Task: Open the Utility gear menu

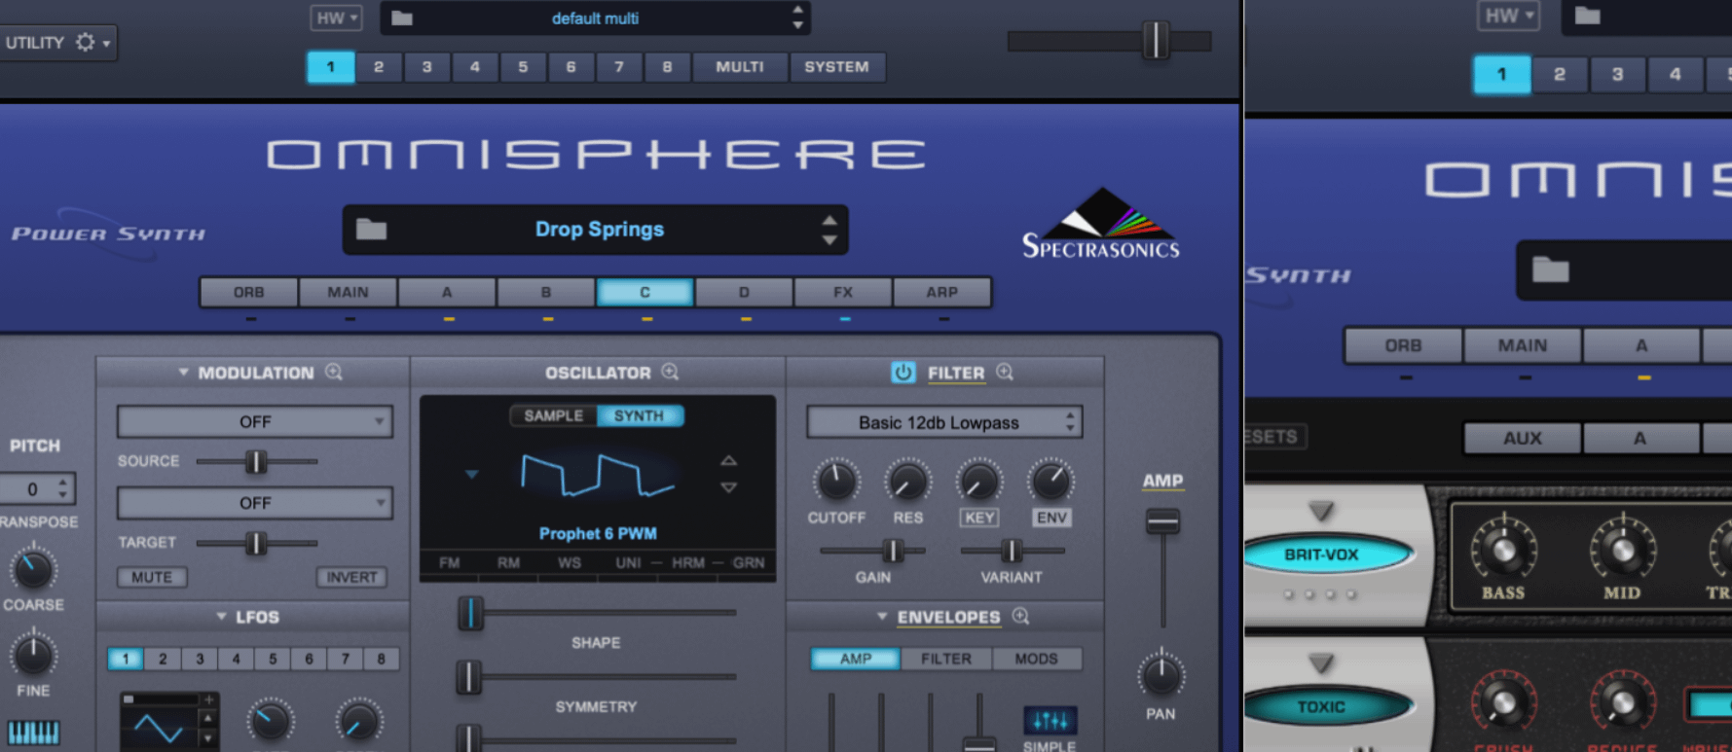Action: [x=85, y=43]
